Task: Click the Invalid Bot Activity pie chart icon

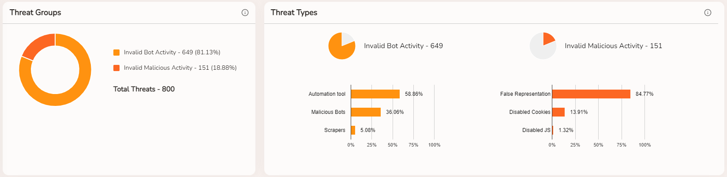Action: coord(342,46)
